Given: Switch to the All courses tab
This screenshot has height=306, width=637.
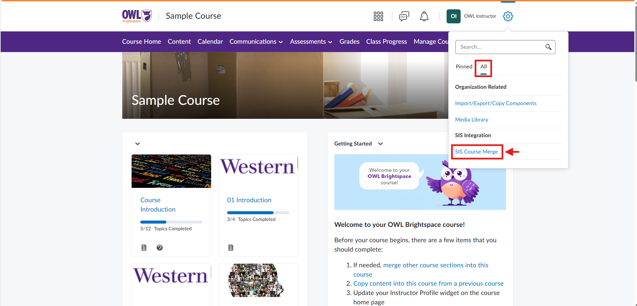Looking at the screenshot, I should point(483,66).
